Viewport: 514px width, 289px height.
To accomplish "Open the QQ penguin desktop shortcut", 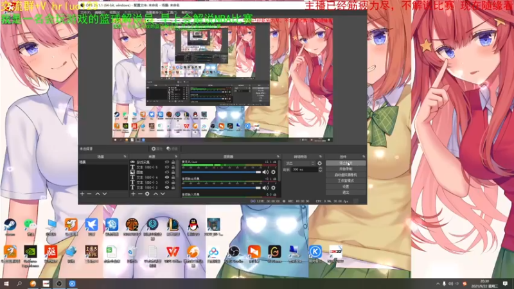I will pyautogui.click(x=193, y=227).
